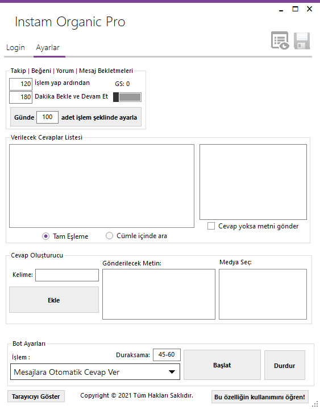This screenshot has width=320, height=409.
Task: Open the Ayarlar tab
Action: [48, 48]
